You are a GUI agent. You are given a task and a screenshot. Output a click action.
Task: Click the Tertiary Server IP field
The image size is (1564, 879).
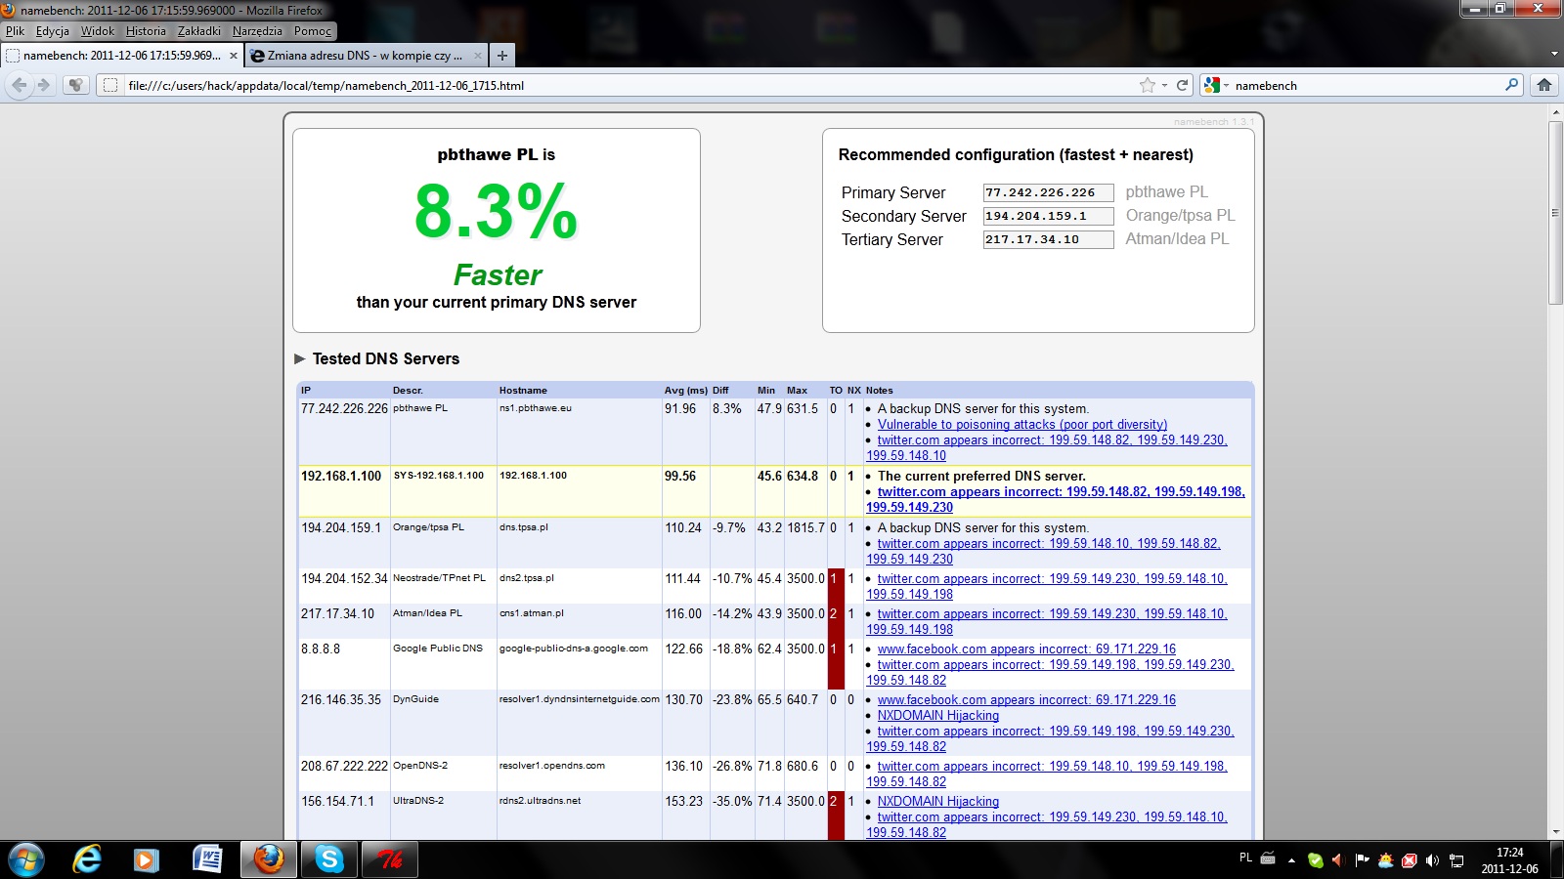(1048, 240)
